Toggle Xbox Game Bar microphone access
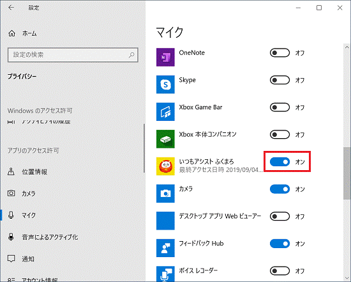This screenshot has width=351, height=282. [280, 107]
